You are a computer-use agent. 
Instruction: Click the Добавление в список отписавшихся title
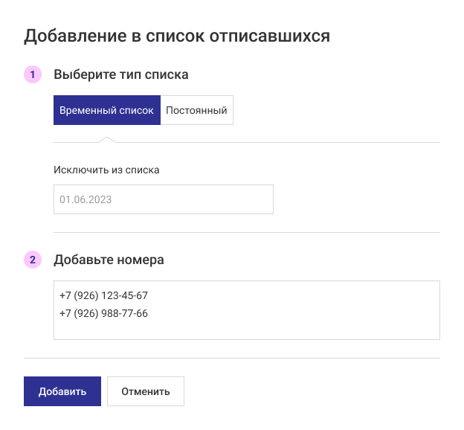click(x=177, y=36)
